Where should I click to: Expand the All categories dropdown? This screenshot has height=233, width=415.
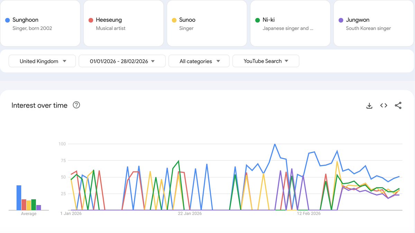(199, 61)
